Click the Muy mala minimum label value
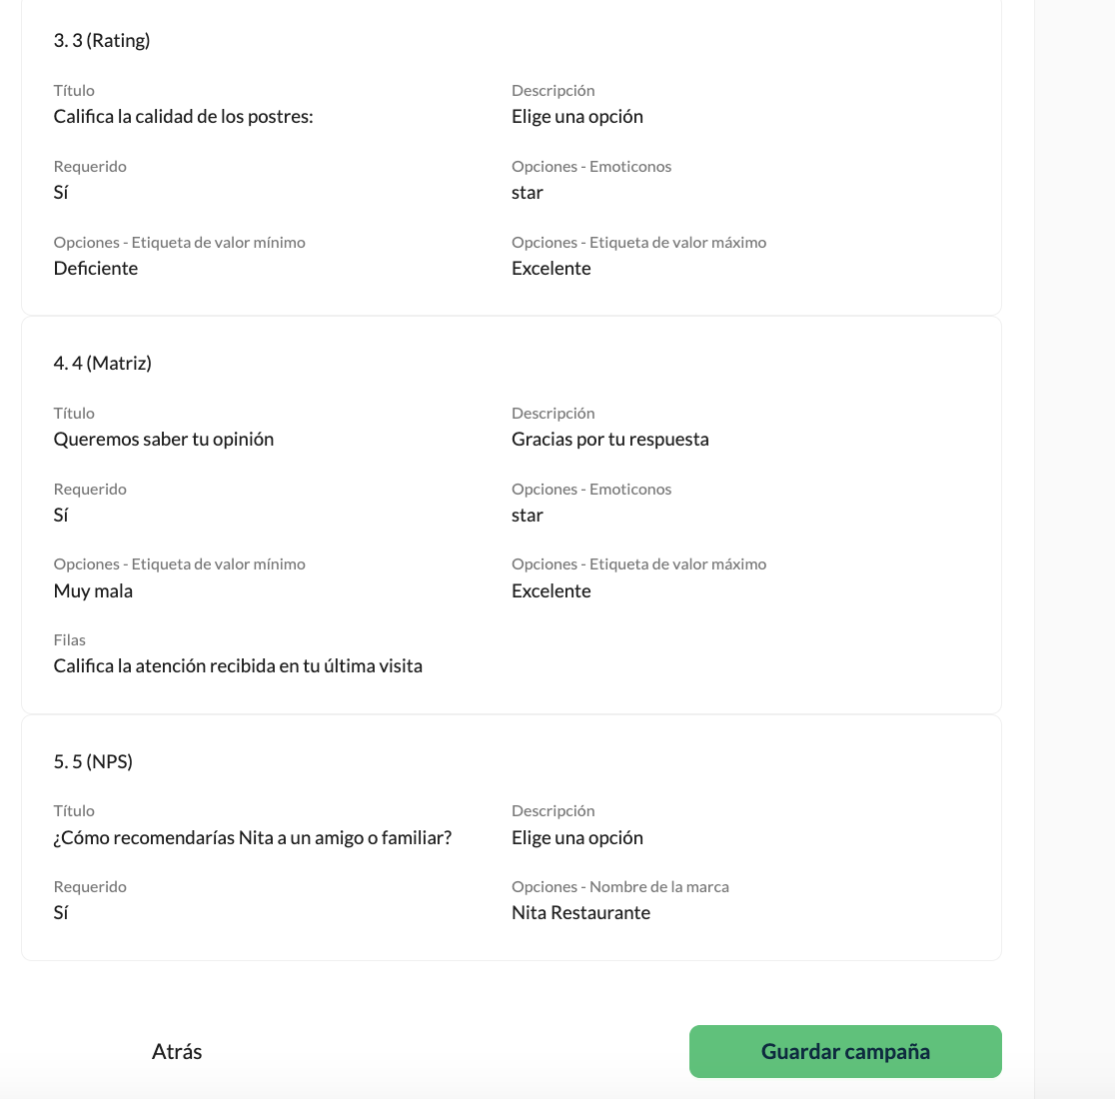1115x1099 pixels. [93, 590]
